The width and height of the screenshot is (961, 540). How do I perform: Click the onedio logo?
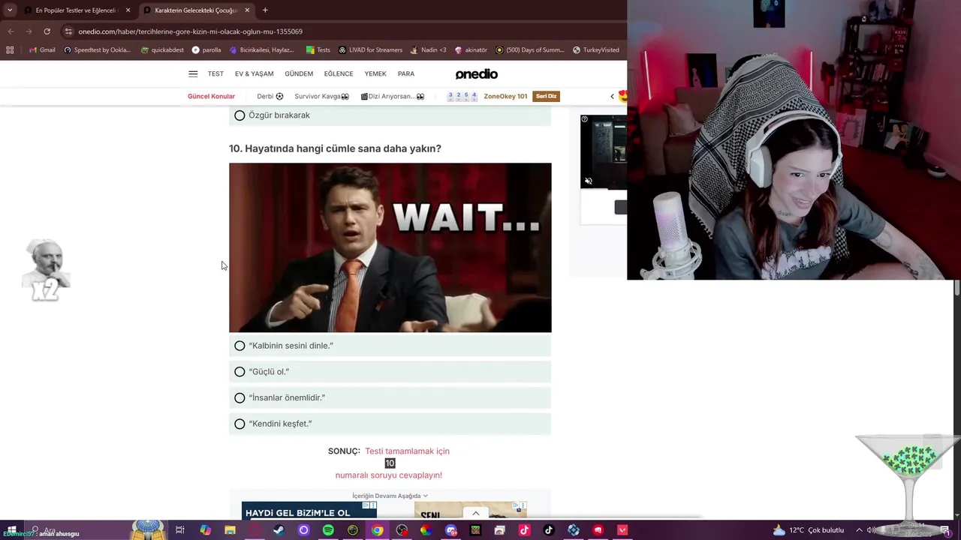coord(477,73)
